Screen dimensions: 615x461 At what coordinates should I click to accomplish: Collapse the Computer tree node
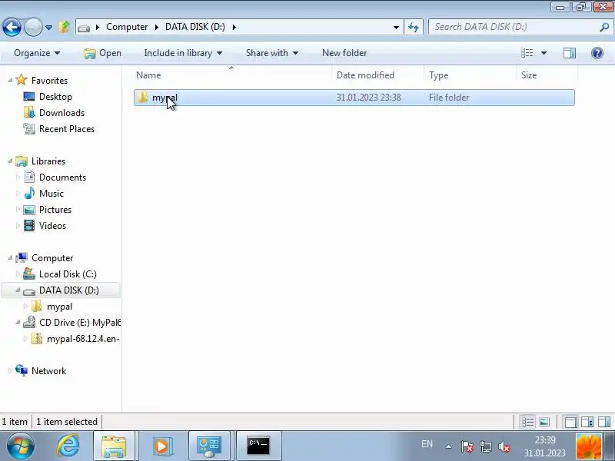coord(10,258)
